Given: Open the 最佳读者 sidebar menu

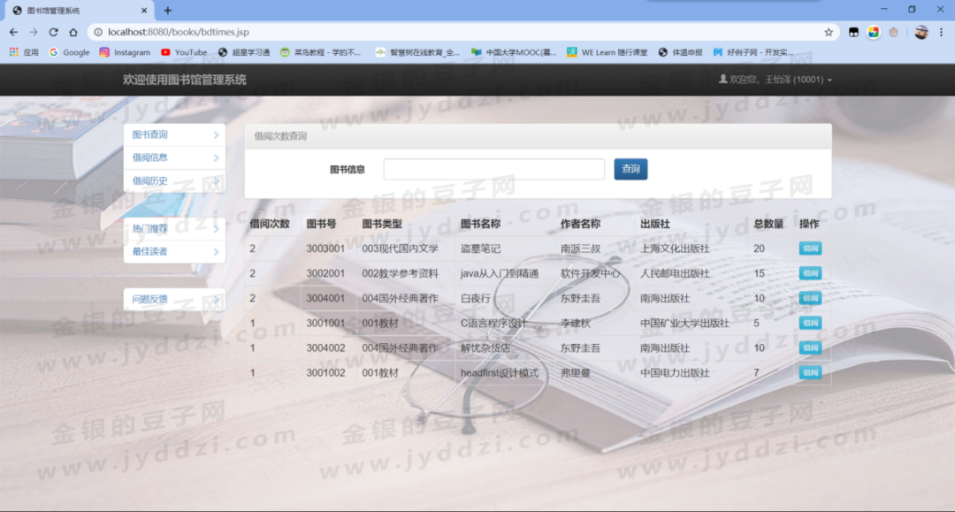Looking at the screenshot, I should pos(174,251).
